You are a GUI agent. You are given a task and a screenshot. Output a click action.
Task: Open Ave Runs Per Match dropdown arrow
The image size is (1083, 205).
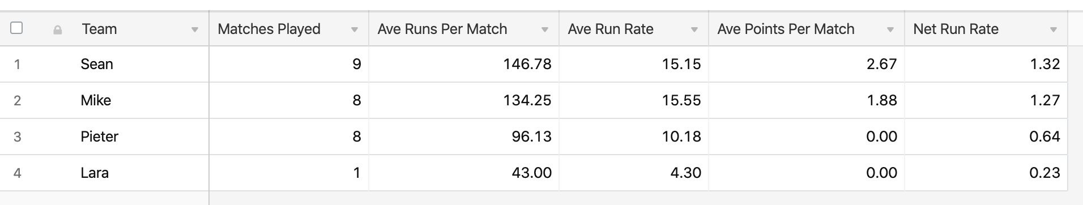click(x=545, y=29)
